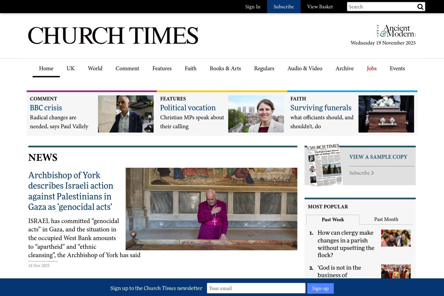The width and height of the screenshot is (444, 296).
Task: Click the second most-popular article thumbnail
Action: click(396, 271)
